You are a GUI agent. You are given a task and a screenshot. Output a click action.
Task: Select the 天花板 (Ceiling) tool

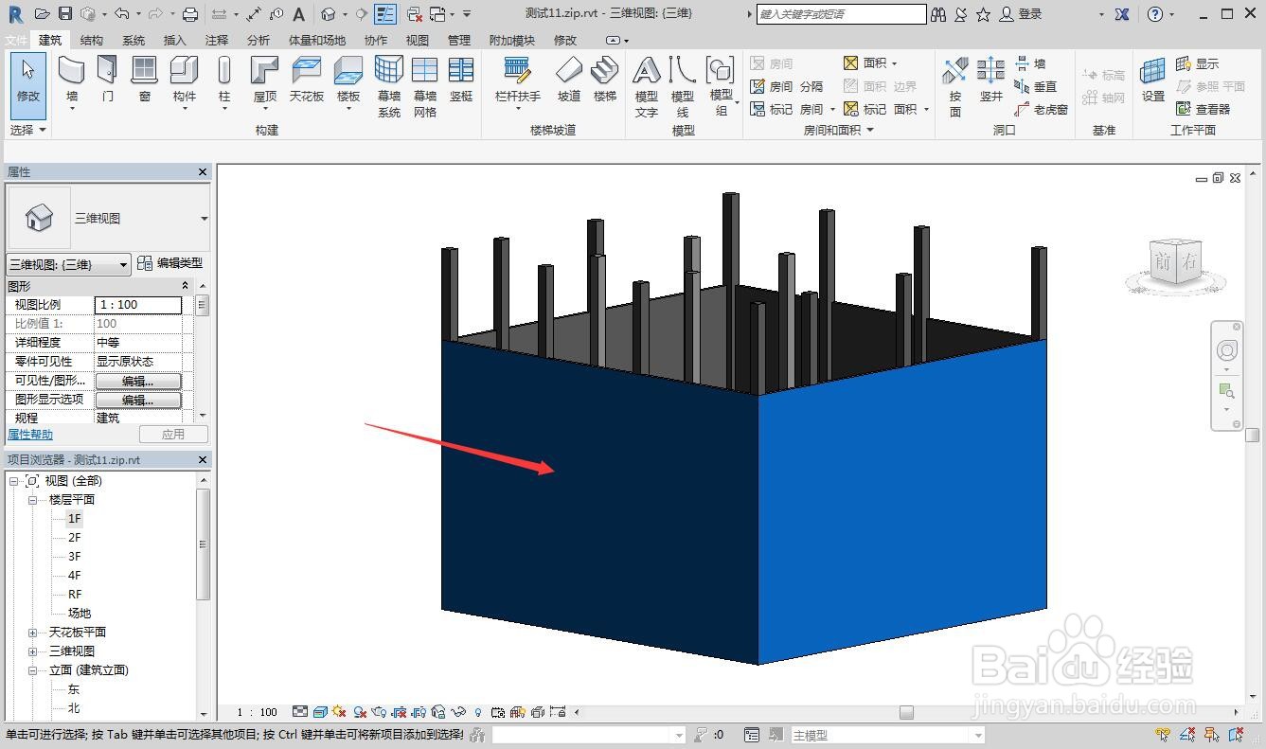pos(307,80)
